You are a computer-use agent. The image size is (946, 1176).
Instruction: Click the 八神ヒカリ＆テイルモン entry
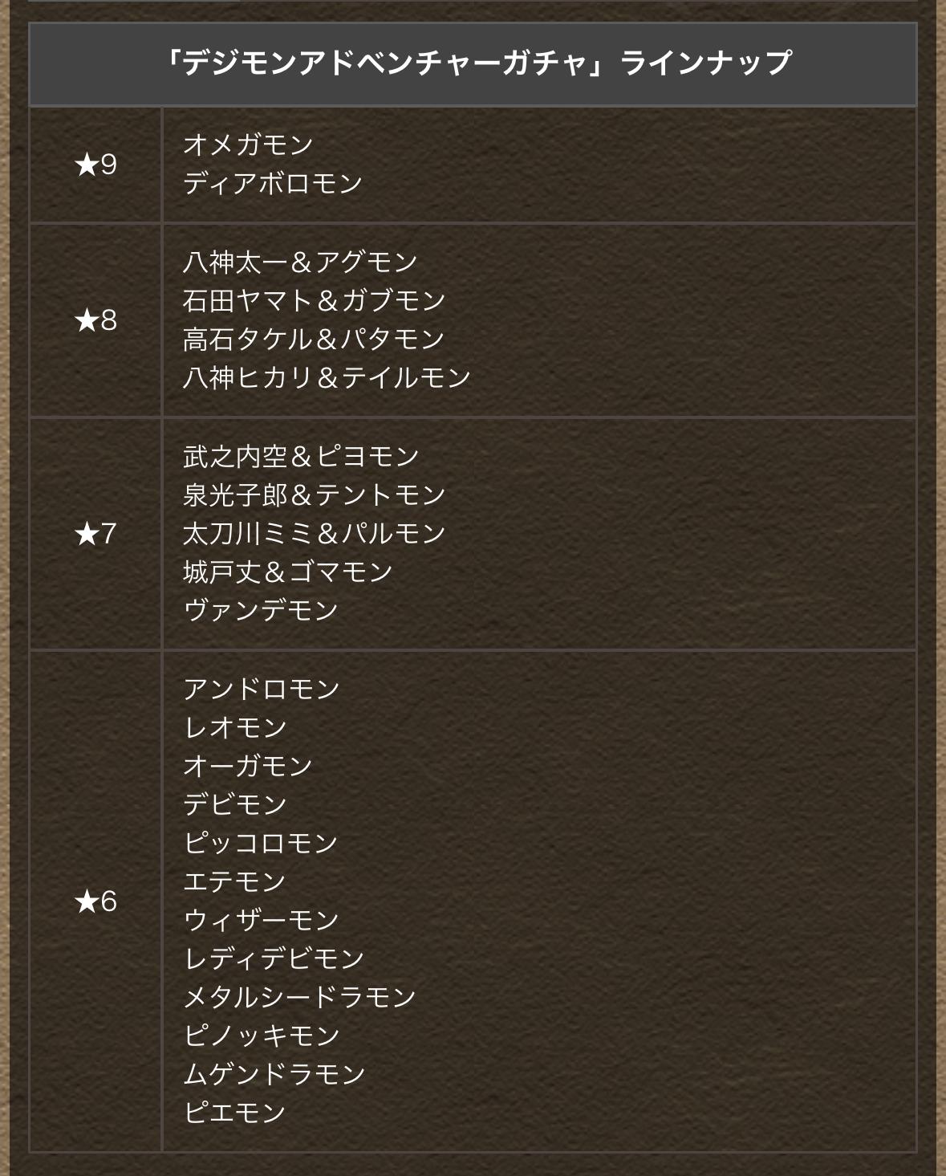coord(327,377)
